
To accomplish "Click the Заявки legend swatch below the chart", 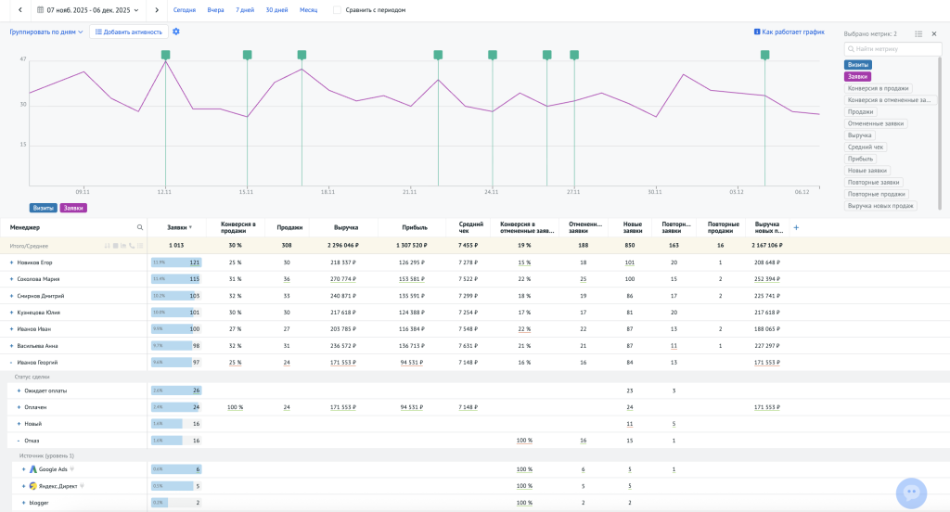I will (73, 209).
